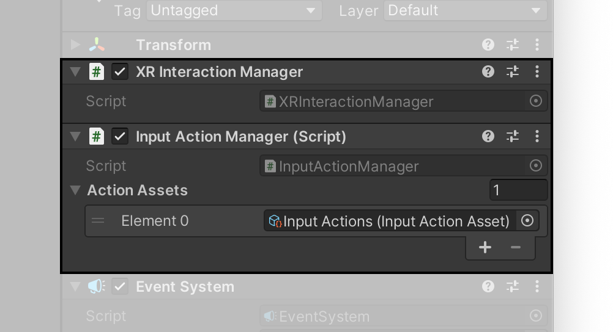Click object picker for Input Actions asset
This screenshot has height=332, width=613.
point(527,221)
